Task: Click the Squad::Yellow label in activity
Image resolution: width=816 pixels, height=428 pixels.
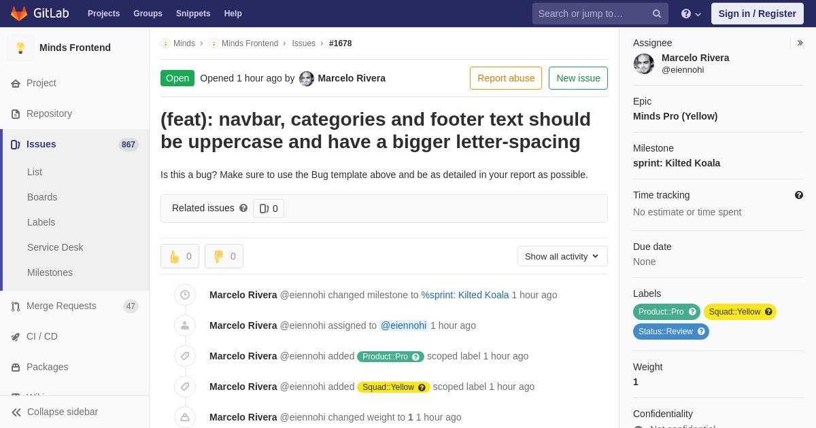Action: pyautogui.click(x=394, y=387)
